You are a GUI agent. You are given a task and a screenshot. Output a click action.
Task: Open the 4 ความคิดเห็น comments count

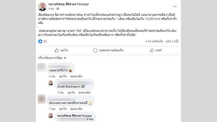pyautogui.click(x=154, y=41)
